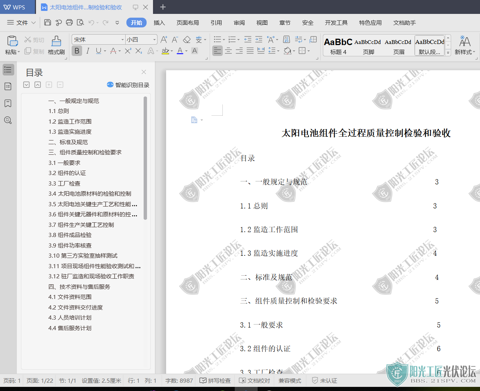The height and width of the screenshot is (391, 480).
Task: Apply the 页脚 style
Action: point(368,46)
